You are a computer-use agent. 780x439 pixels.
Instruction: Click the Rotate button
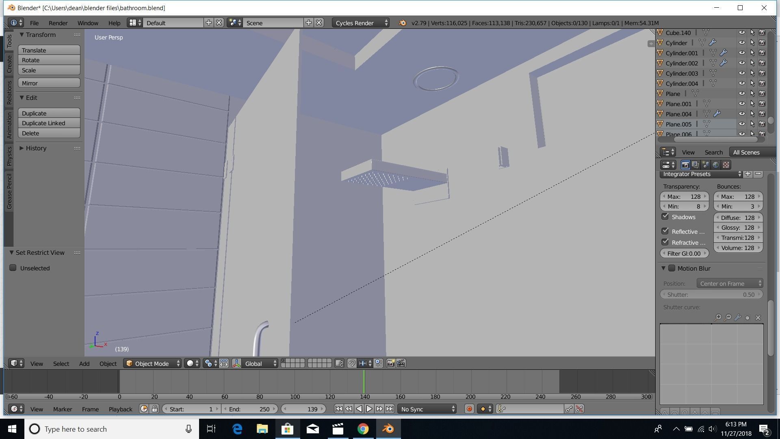[49, 60]
